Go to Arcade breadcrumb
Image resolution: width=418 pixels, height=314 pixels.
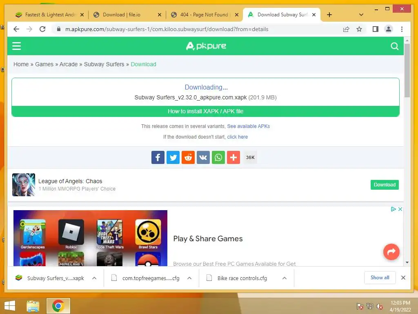pos(69,64)
